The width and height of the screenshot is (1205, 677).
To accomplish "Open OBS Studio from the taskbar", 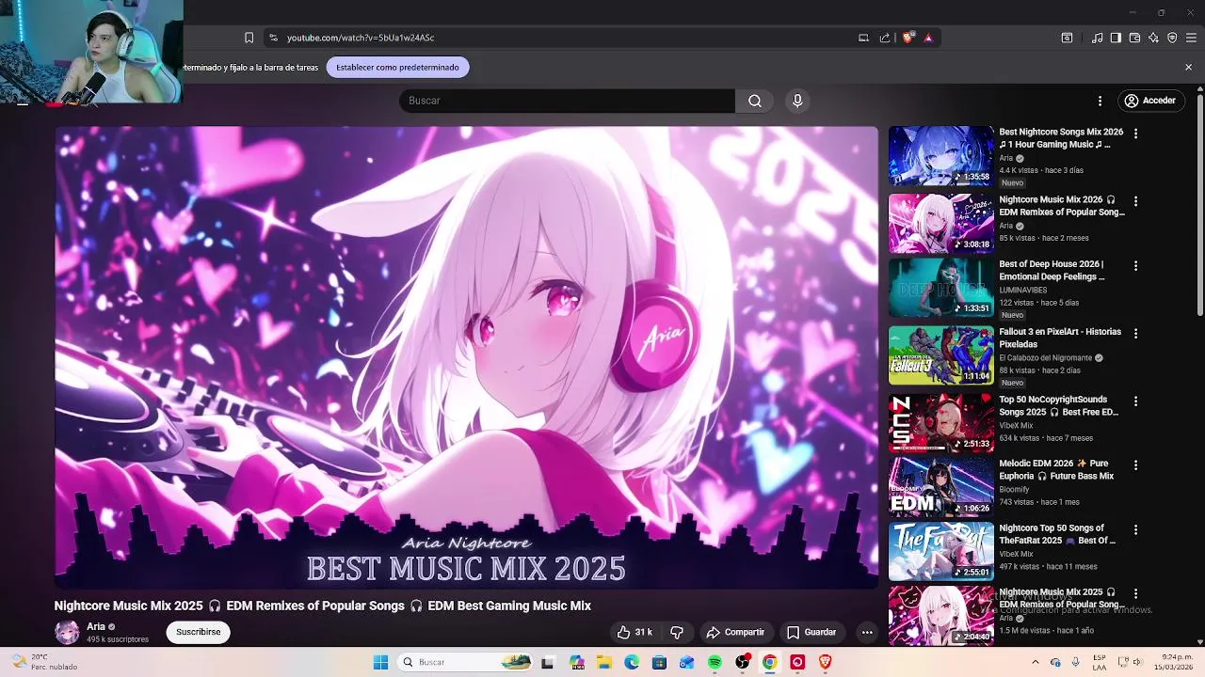I will point(743,662).
